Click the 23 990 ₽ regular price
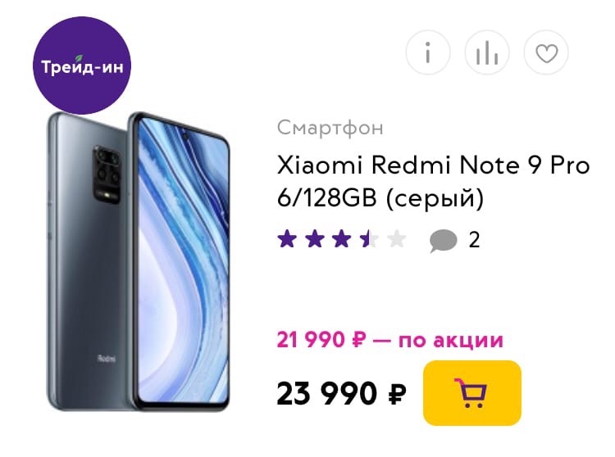615x457 pixels. 341,394
